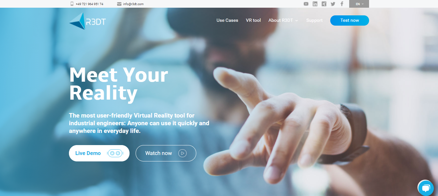
Task: Open the Use Cases menu item
Action: click(x=227, y=20)
